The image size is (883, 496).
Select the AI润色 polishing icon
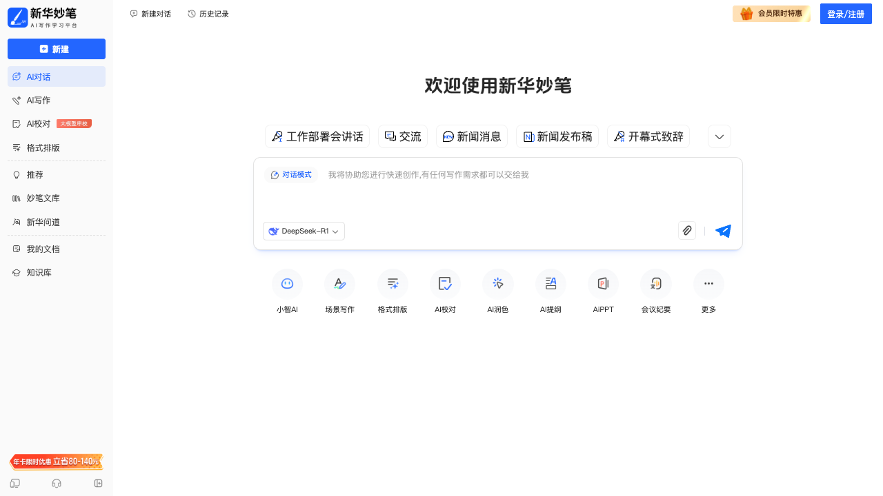pyautogui.click(x=497, y=283)
